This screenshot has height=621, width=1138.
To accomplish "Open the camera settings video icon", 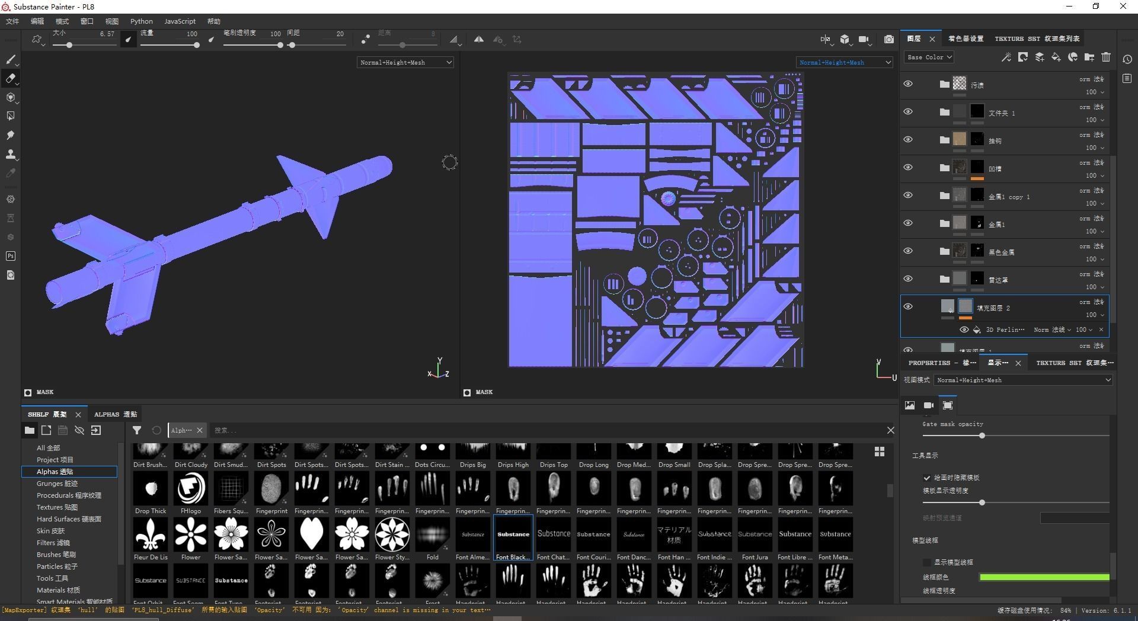I will click(x=864, y=40).
